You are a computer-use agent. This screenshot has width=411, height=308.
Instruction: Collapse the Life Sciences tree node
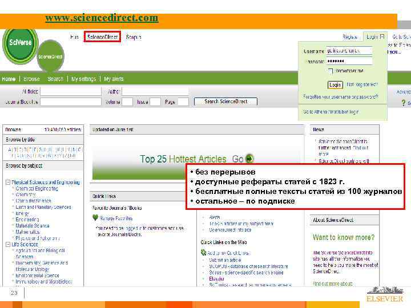(x=8, y=244)
